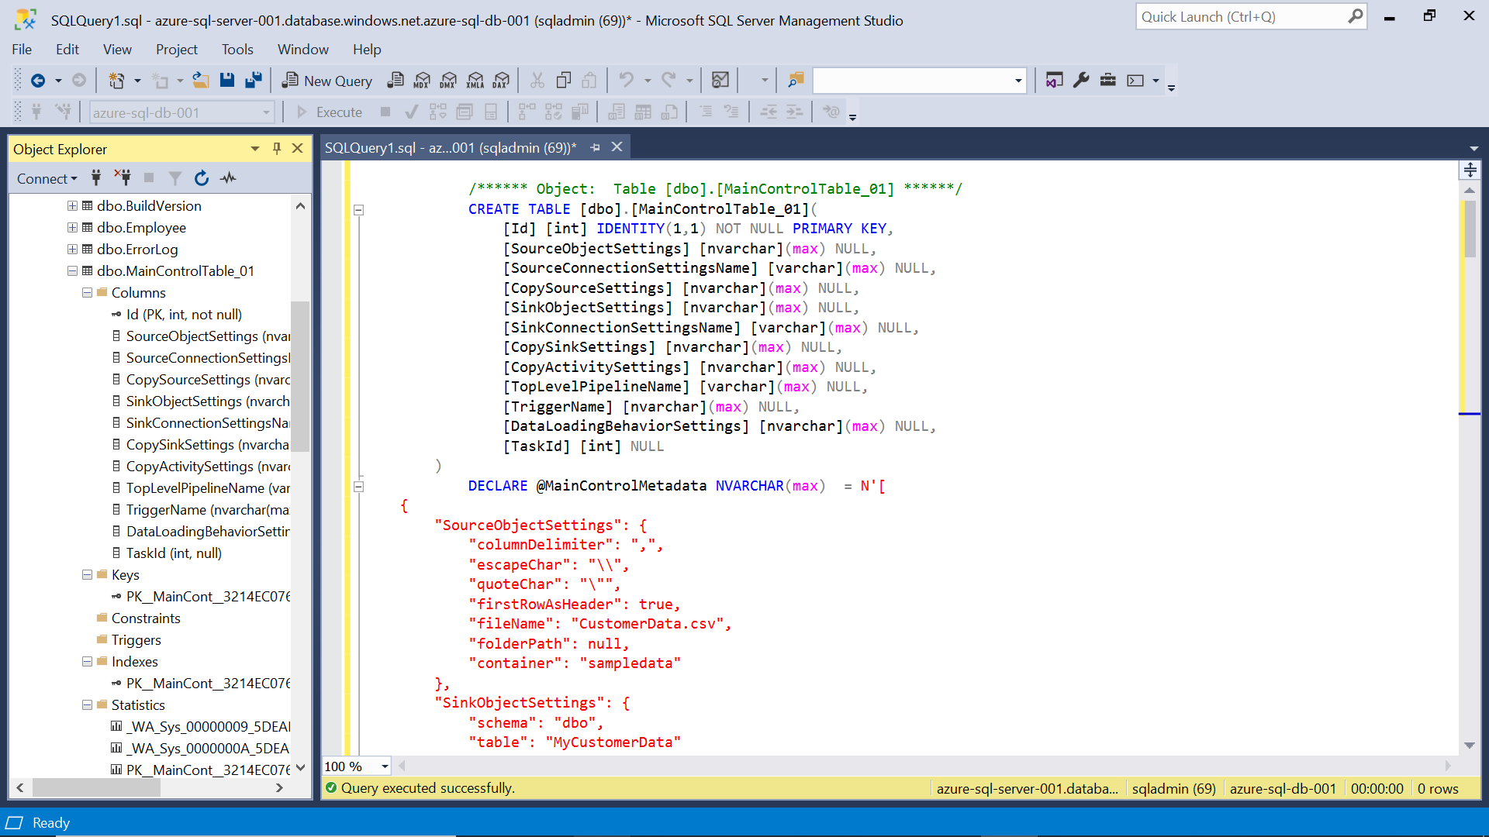Click the Object Explorer horizontal scrollbar thumb
The image size is (1489, 837).
pyautogui.click(x=96, y=788)
